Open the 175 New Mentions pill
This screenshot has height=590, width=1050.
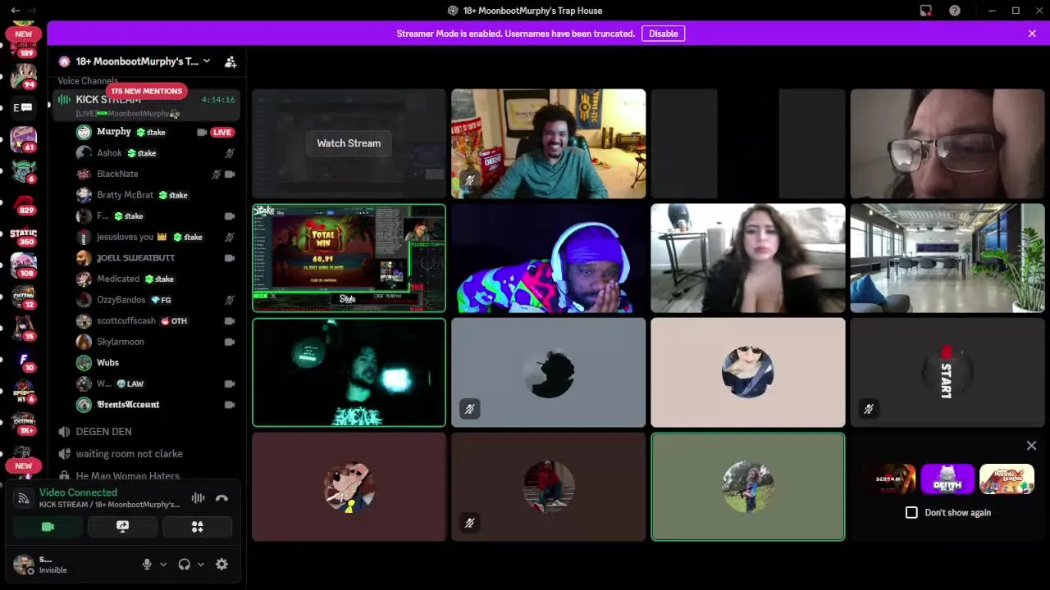tap(146, 91)
